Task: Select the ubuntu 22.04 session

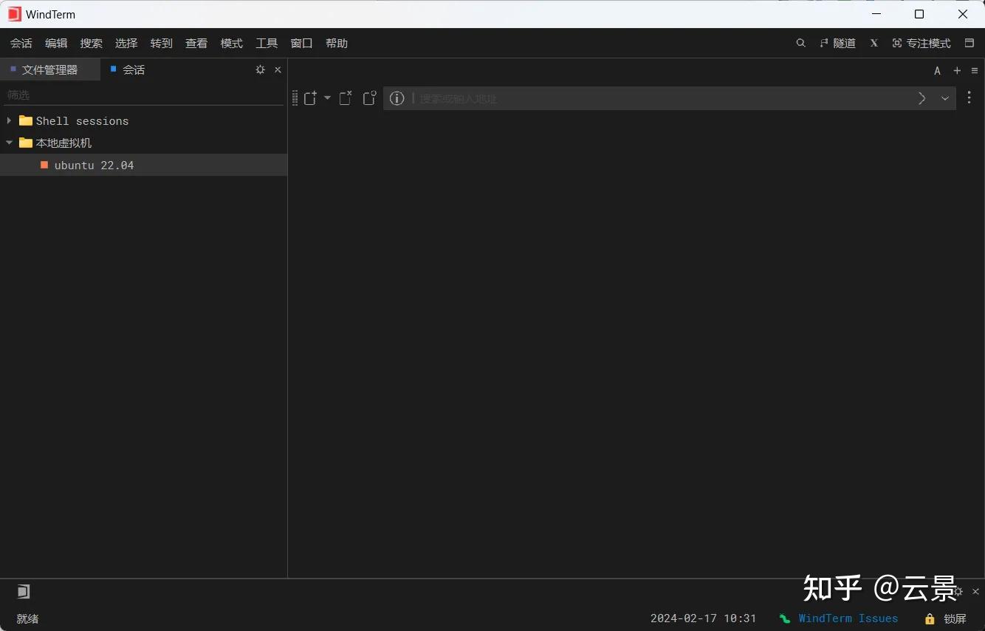Action: pos(93,165)
